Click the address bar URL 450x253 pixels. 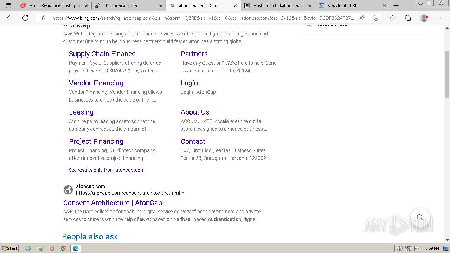pos(203,18)
